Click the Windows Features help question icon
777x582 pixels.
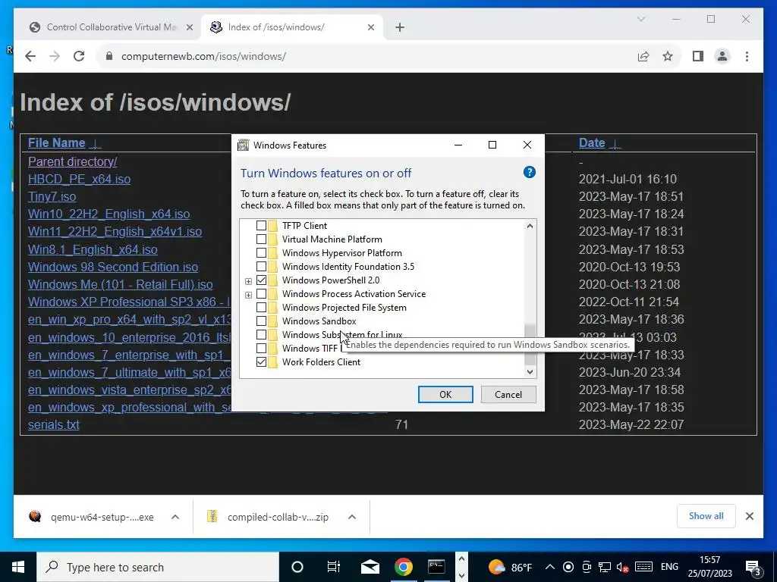coord(529,172)
